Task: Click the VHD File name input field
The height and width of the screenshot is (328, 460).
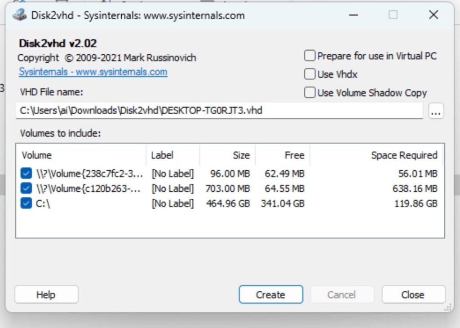Action: (x=219, y=111)
